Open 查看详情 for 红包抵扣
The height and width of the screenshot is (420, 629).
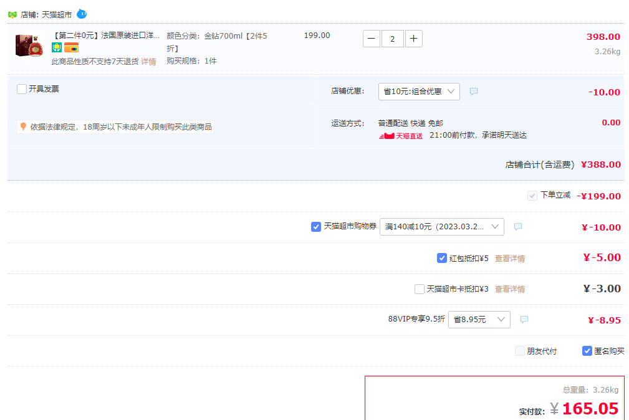(509, 259)
